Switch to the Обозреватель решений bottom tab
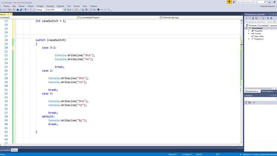Image resolution: width=277 pixels, height=156 pixels. pos(252,91)
